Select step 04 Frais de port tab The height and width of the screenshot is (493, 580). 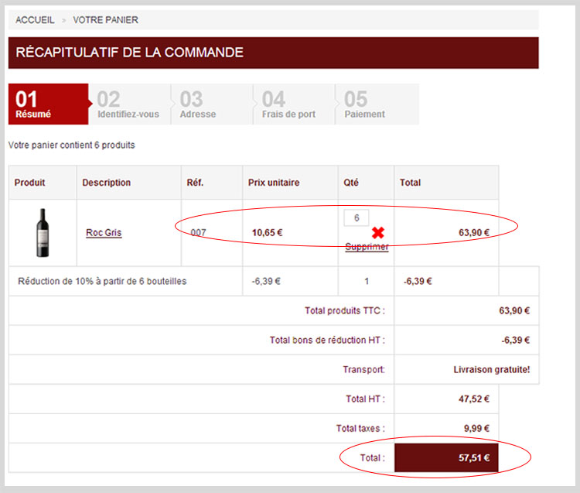[x=294, y=104]
